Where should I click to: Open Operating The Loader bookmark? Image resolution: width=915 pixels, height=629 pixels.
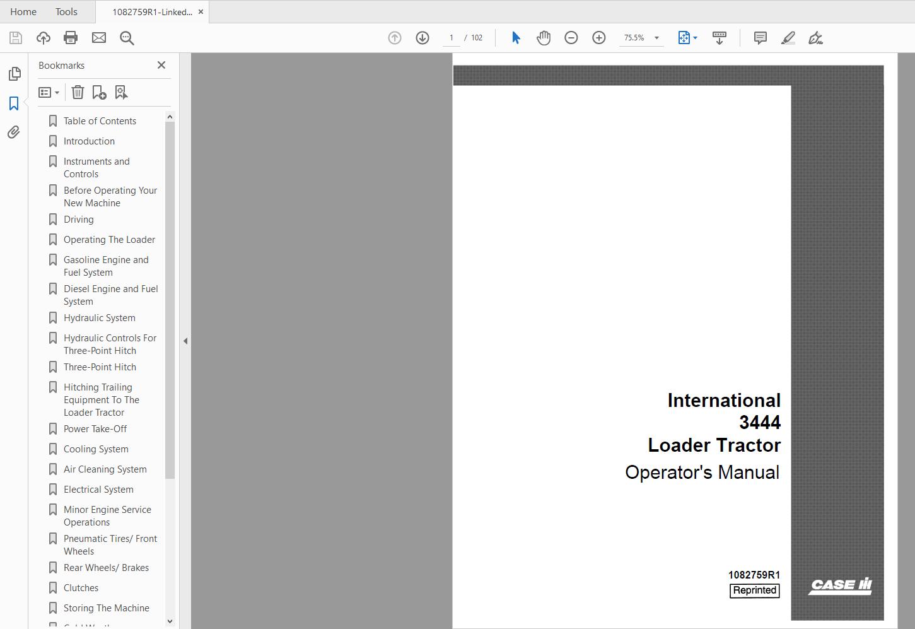109,240
